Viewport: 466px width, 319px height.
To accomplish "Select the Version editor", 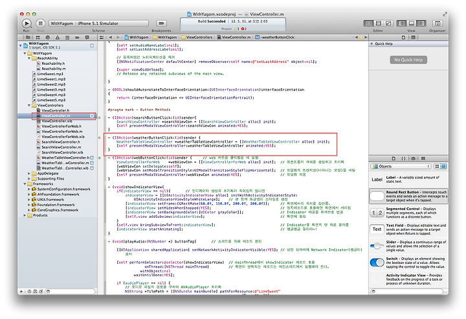I will point(388,23).
